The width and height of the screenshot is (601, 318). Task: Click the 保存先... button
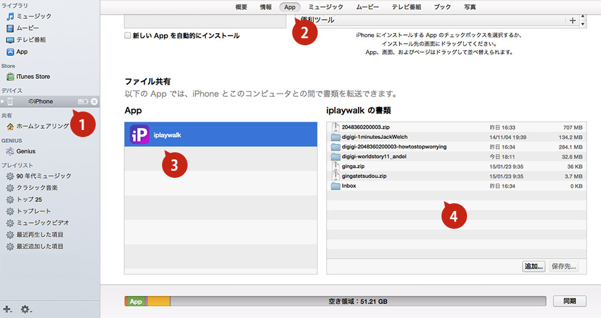[x=563, y=266]
